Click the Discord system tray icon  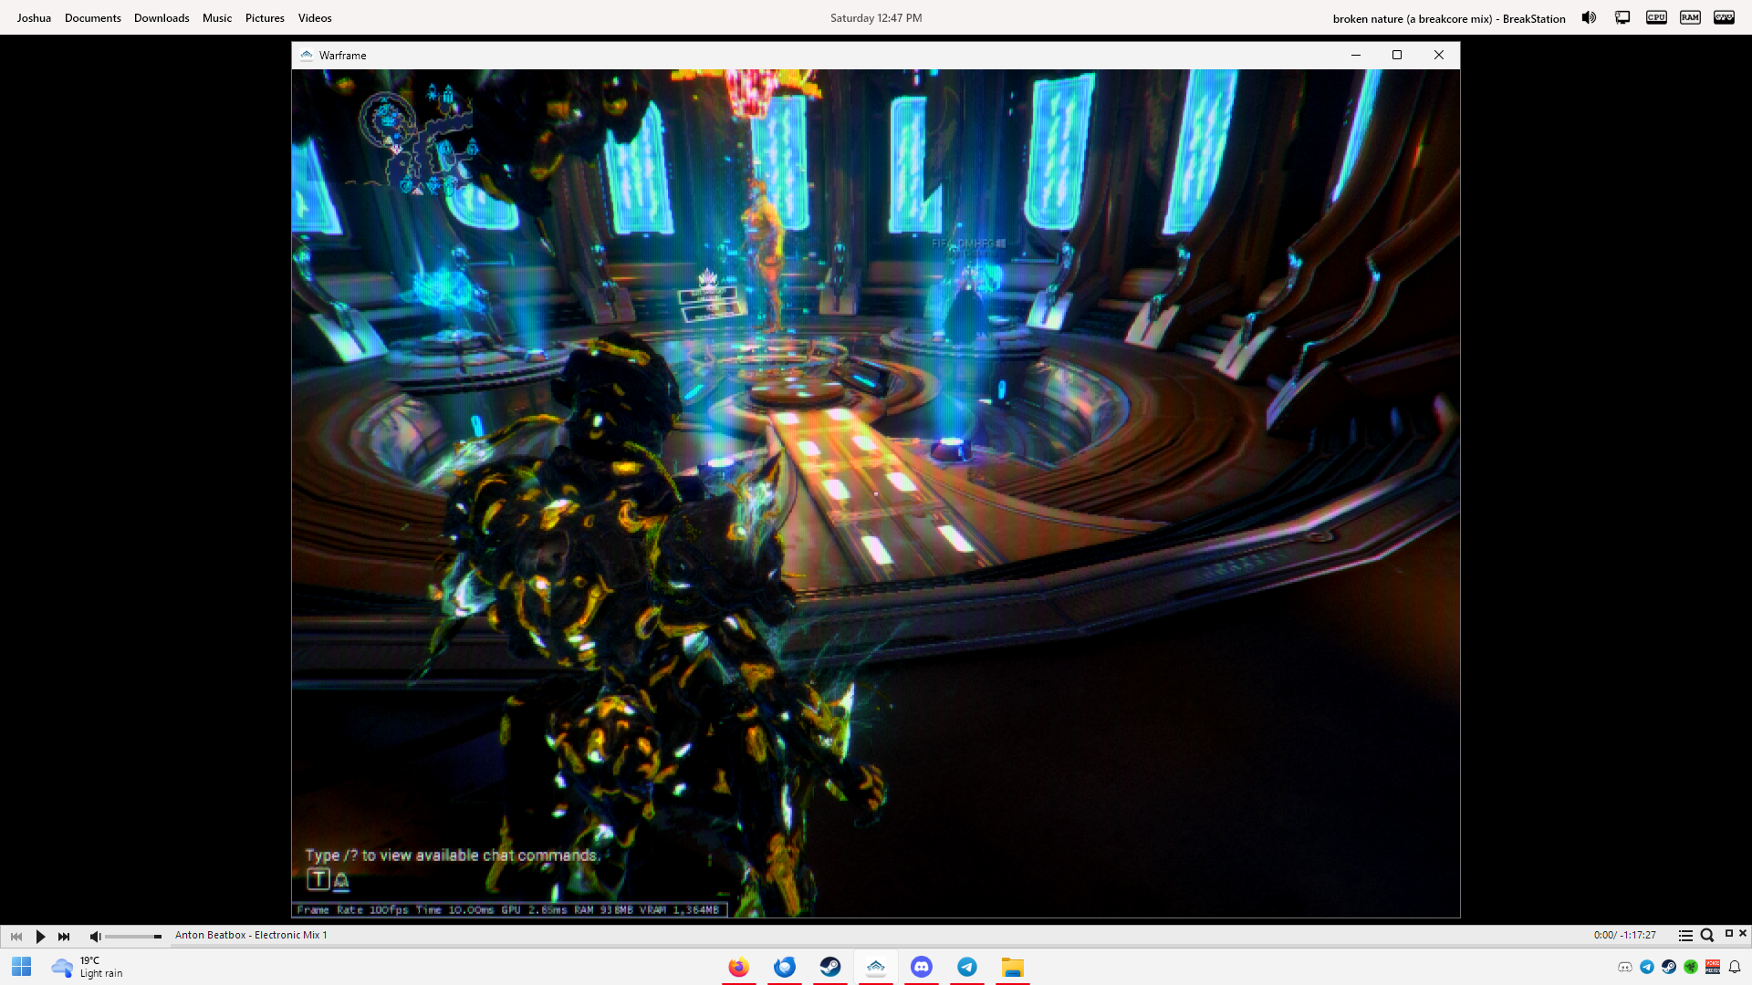pyautogui.click(x=1625, y=967)
